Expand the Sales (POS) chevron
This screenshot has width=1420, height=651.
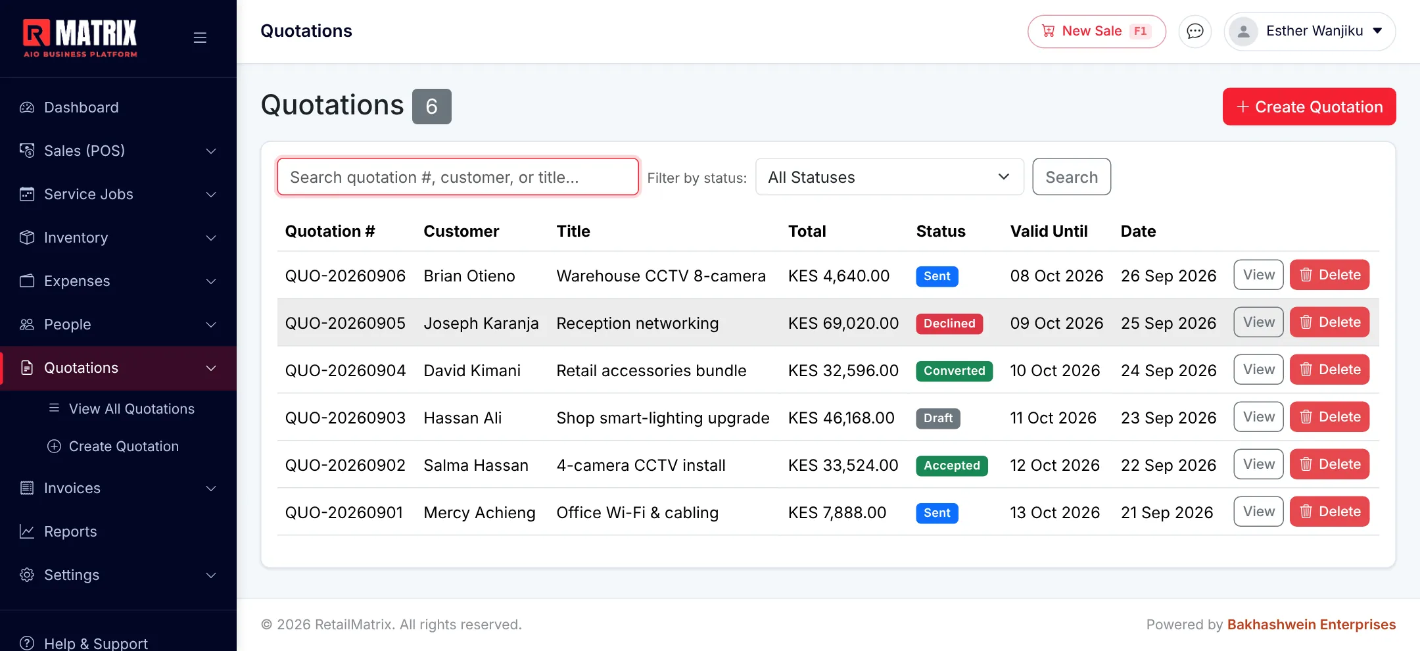[x=211, y=151]
